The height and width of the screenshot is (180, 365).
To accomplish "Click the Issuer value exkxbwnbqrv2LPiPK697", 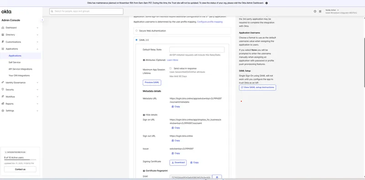I will coord(182,149).
